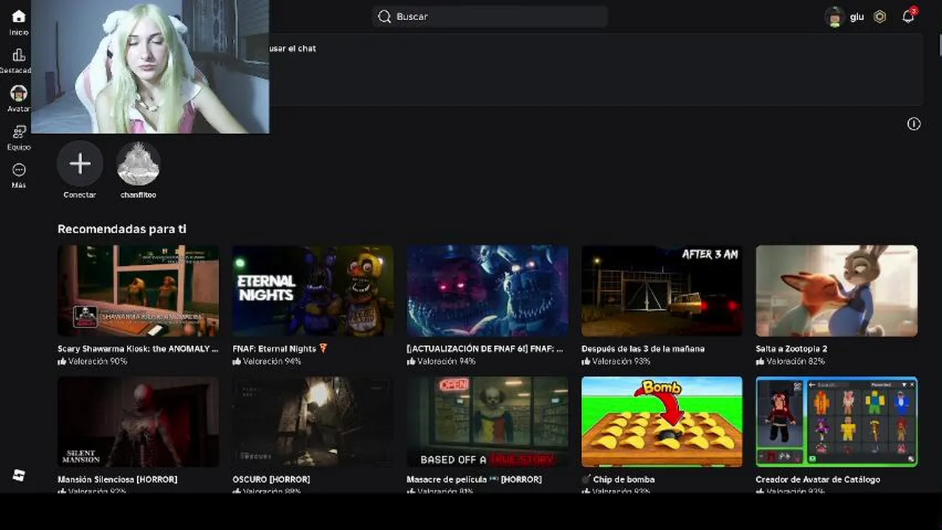Open the After 3 AM game thumbnail
This screenshot has width=942, height=530.
[x=662, y=291]
